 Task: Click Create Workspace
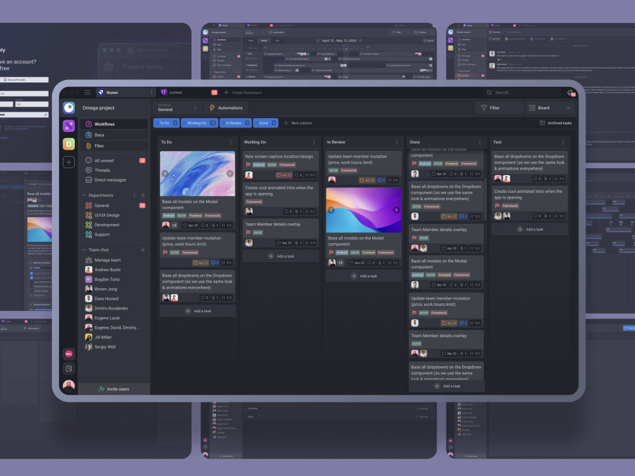[x=243, y=92]
